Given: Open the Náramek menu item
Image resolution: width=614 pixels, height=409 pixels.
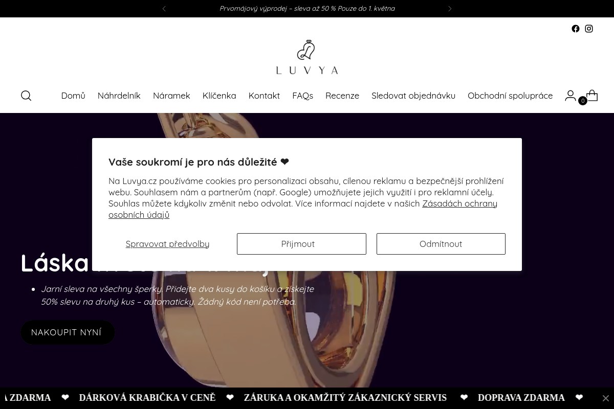Looking at the screenshot, I should tap(171, 96).
